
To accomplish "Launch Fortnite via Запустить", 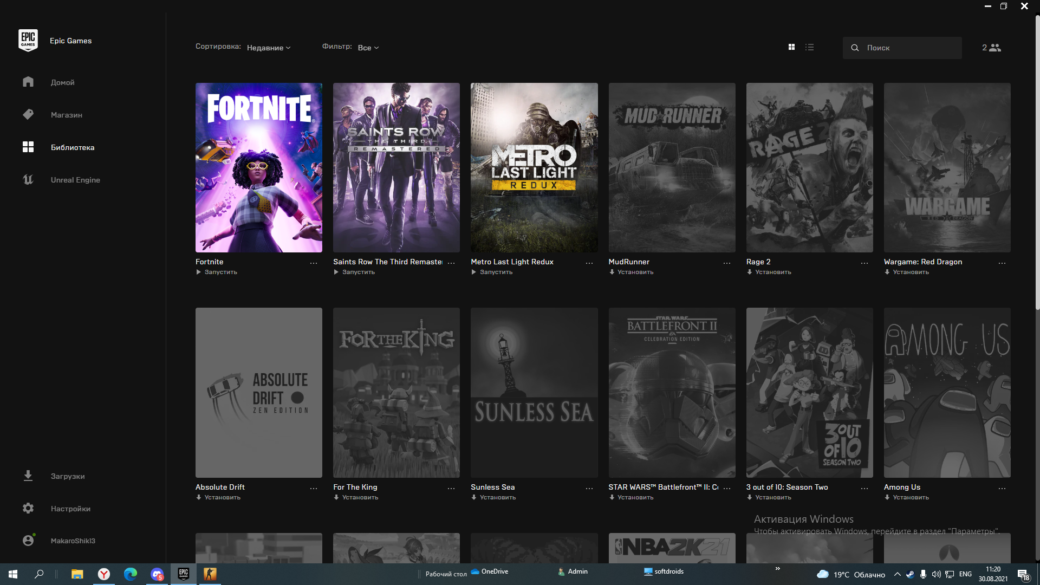I will coord(217,272).
